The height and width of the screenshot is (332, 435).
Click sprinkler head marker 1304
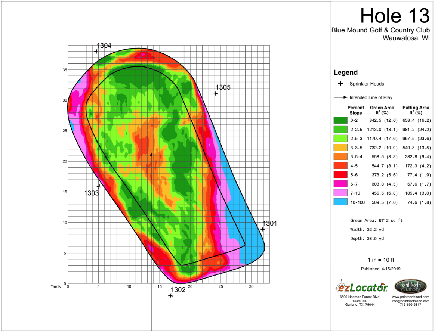click(x=96, y=52)
